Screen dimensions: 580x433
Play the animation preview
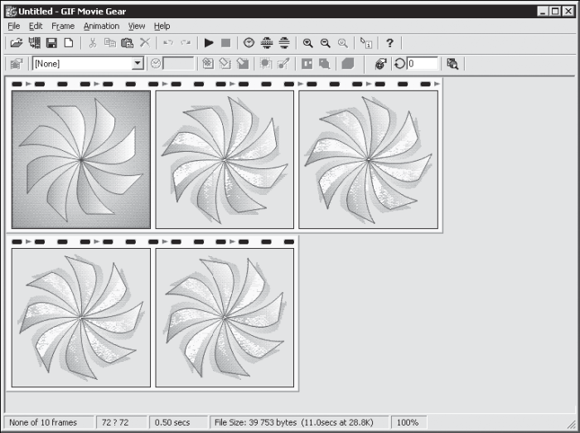click(x=209, y=43)
